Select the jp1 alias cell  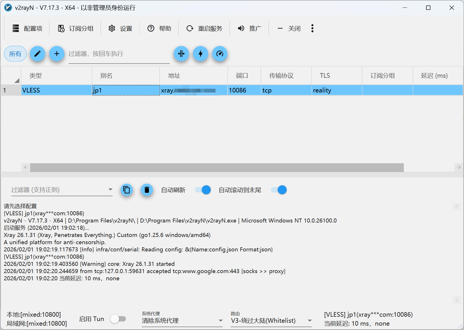click(x=126, y=90)
